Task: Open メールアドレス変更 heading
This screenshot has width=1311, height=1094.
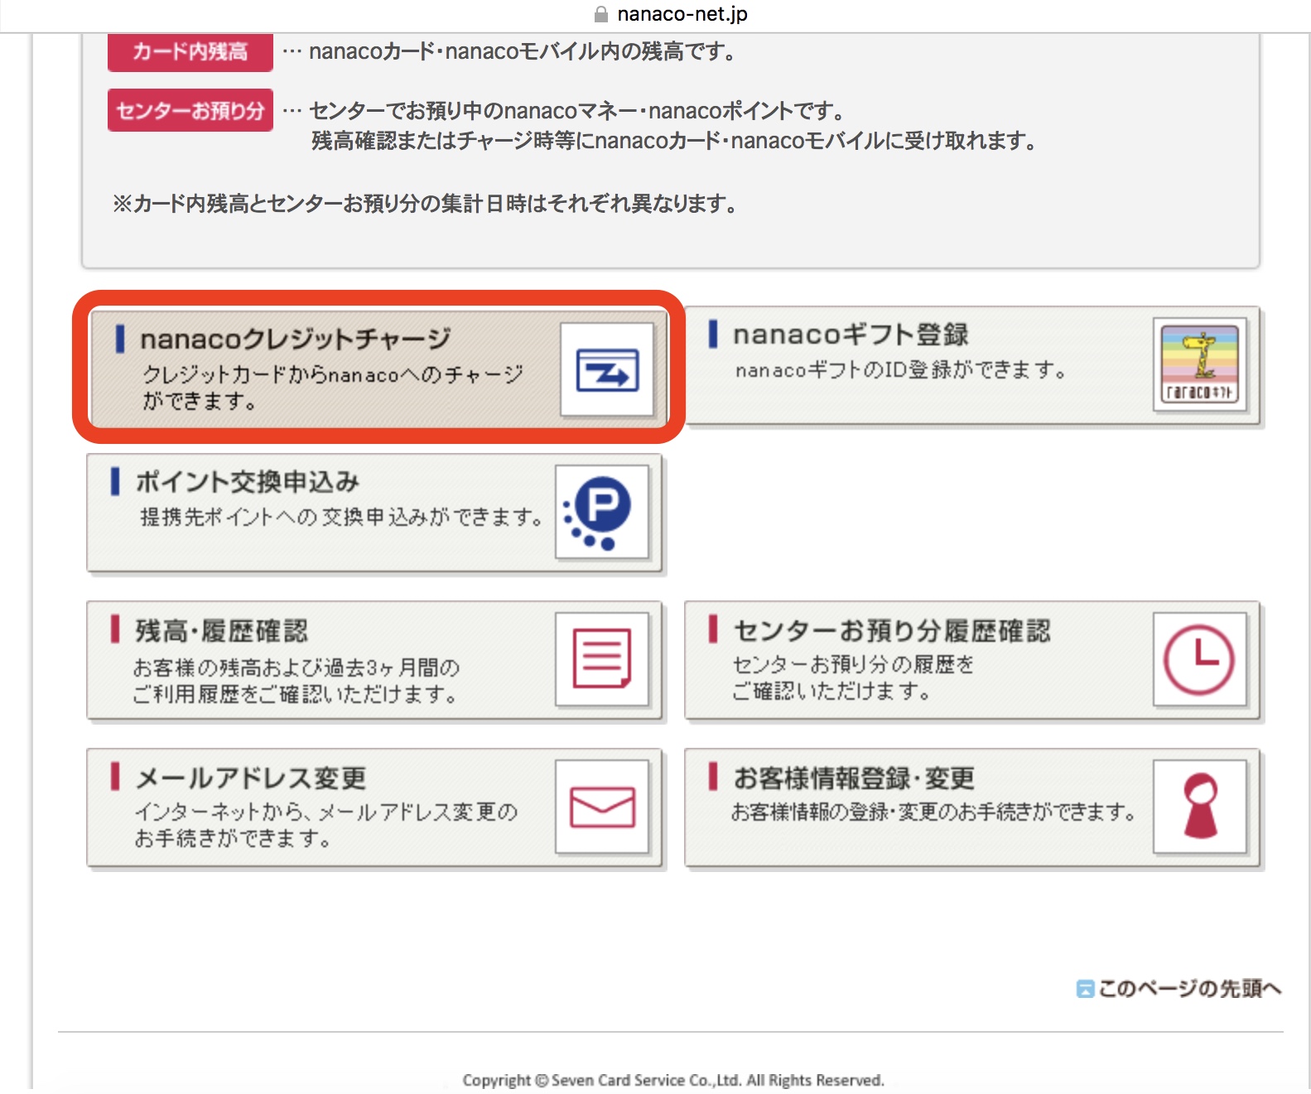Action: [x=251, y=778]
